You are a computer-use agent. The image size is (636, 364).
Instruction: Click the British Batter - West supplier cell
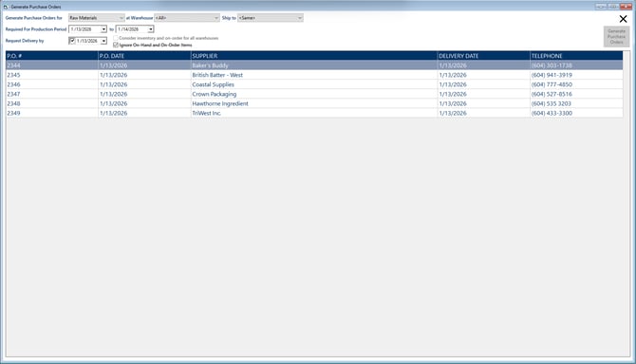314,75
